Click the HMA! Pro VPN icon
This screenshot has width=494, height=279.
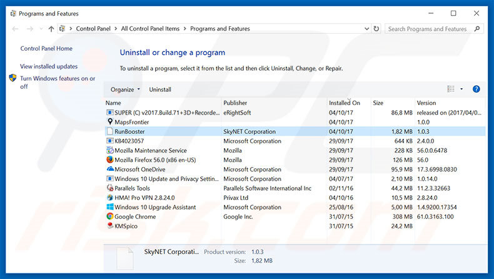click(x=110, y=197)
